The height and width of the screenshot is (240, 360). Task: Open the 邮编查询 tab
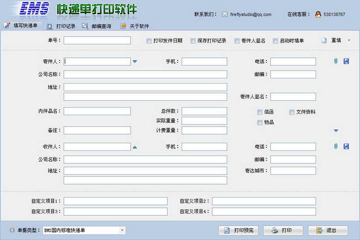click(96, 26)
